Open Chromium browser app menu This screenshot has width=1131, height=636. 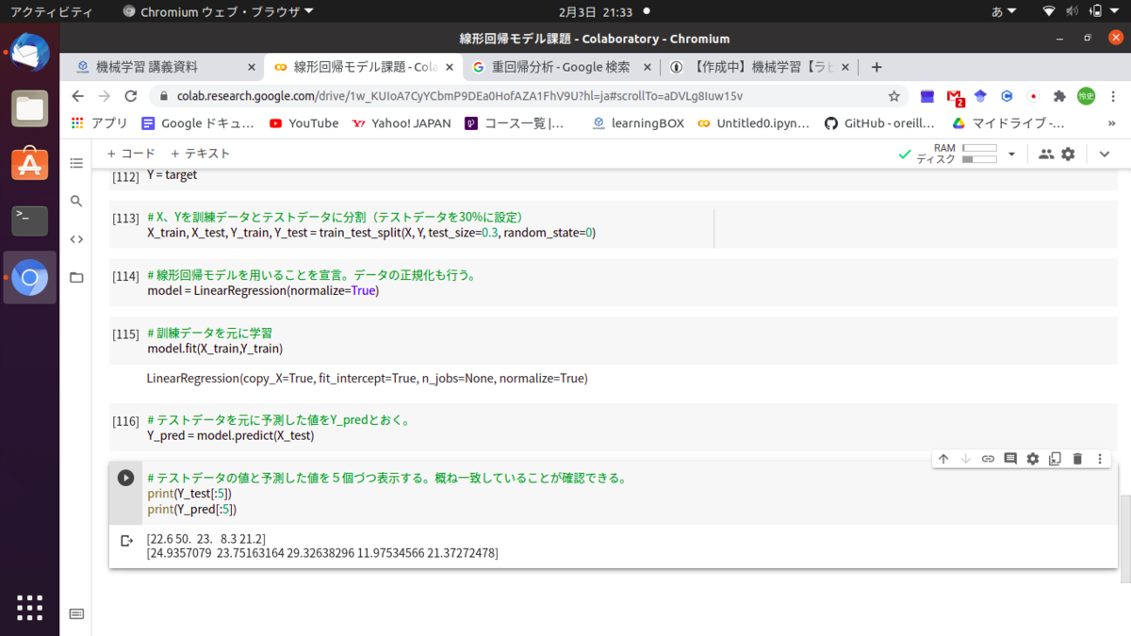coord(219,12)
